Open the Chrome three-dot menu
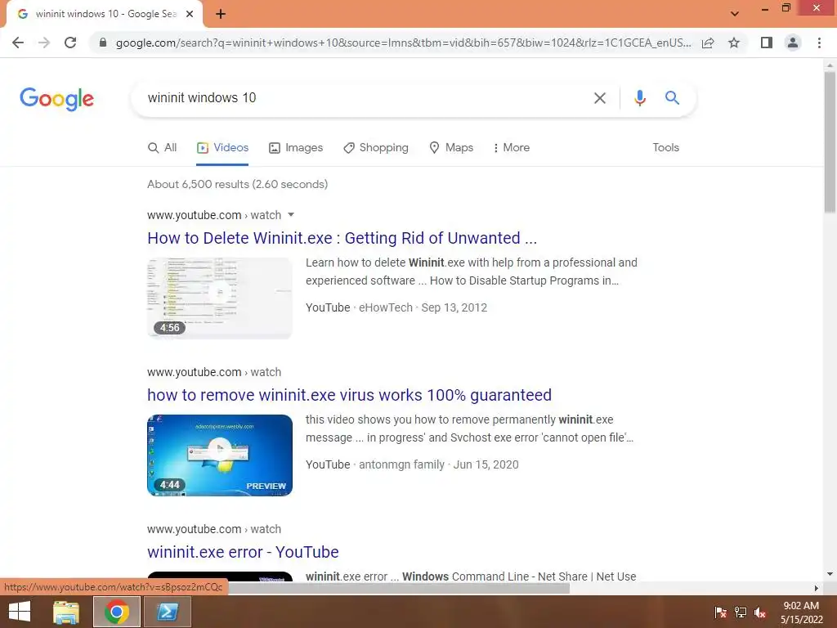 tap(819, 43)
